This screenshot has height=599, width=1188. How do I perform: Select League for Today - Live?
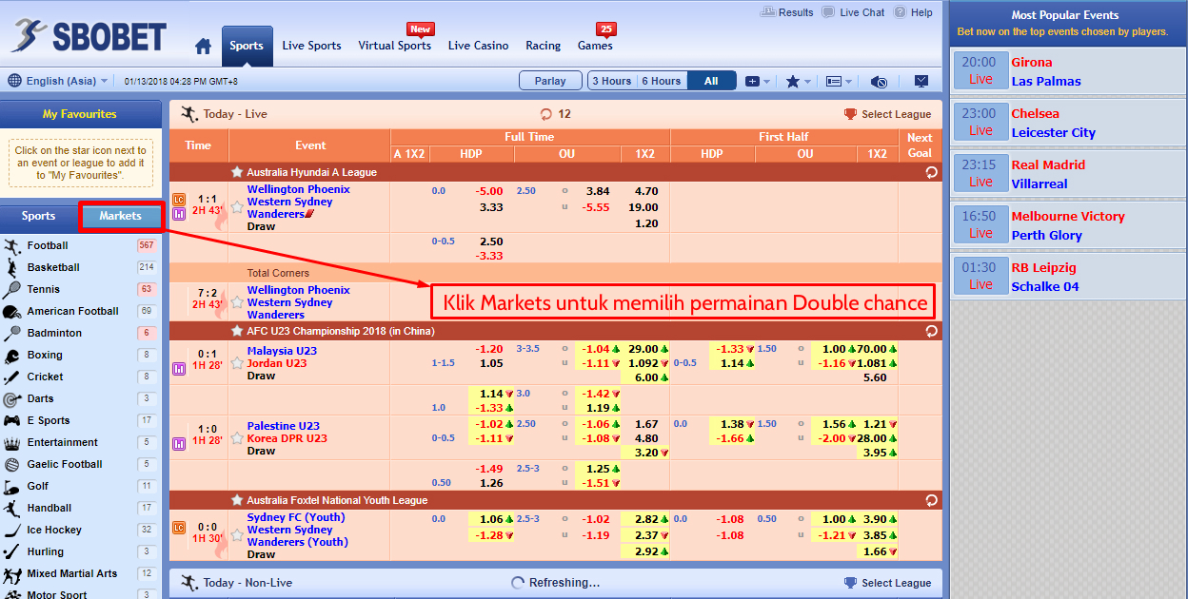(x=888, y=114)
